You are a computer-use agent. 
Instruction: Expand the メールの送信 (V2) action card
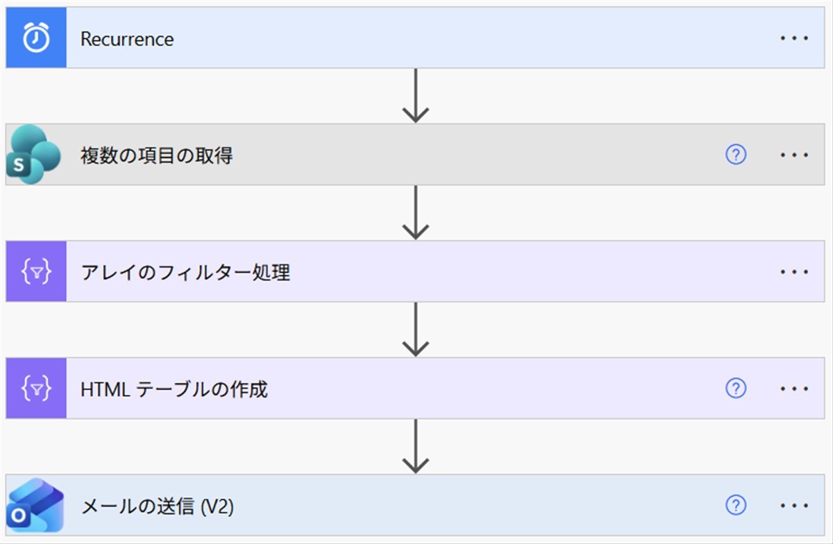[415, 505]
